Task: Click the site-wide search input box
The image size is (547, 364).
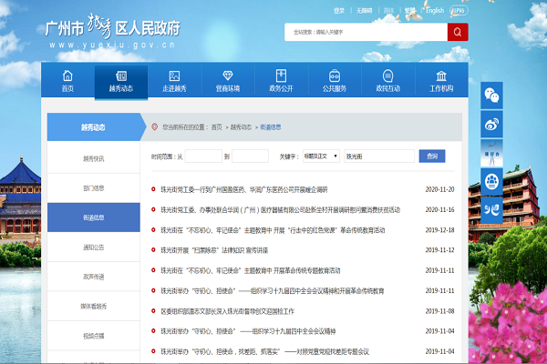Action: tap(365, 33)
